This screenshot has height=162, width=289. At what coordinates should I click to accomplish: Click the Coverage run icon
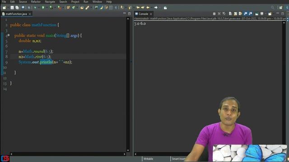(x=51, y=8)
